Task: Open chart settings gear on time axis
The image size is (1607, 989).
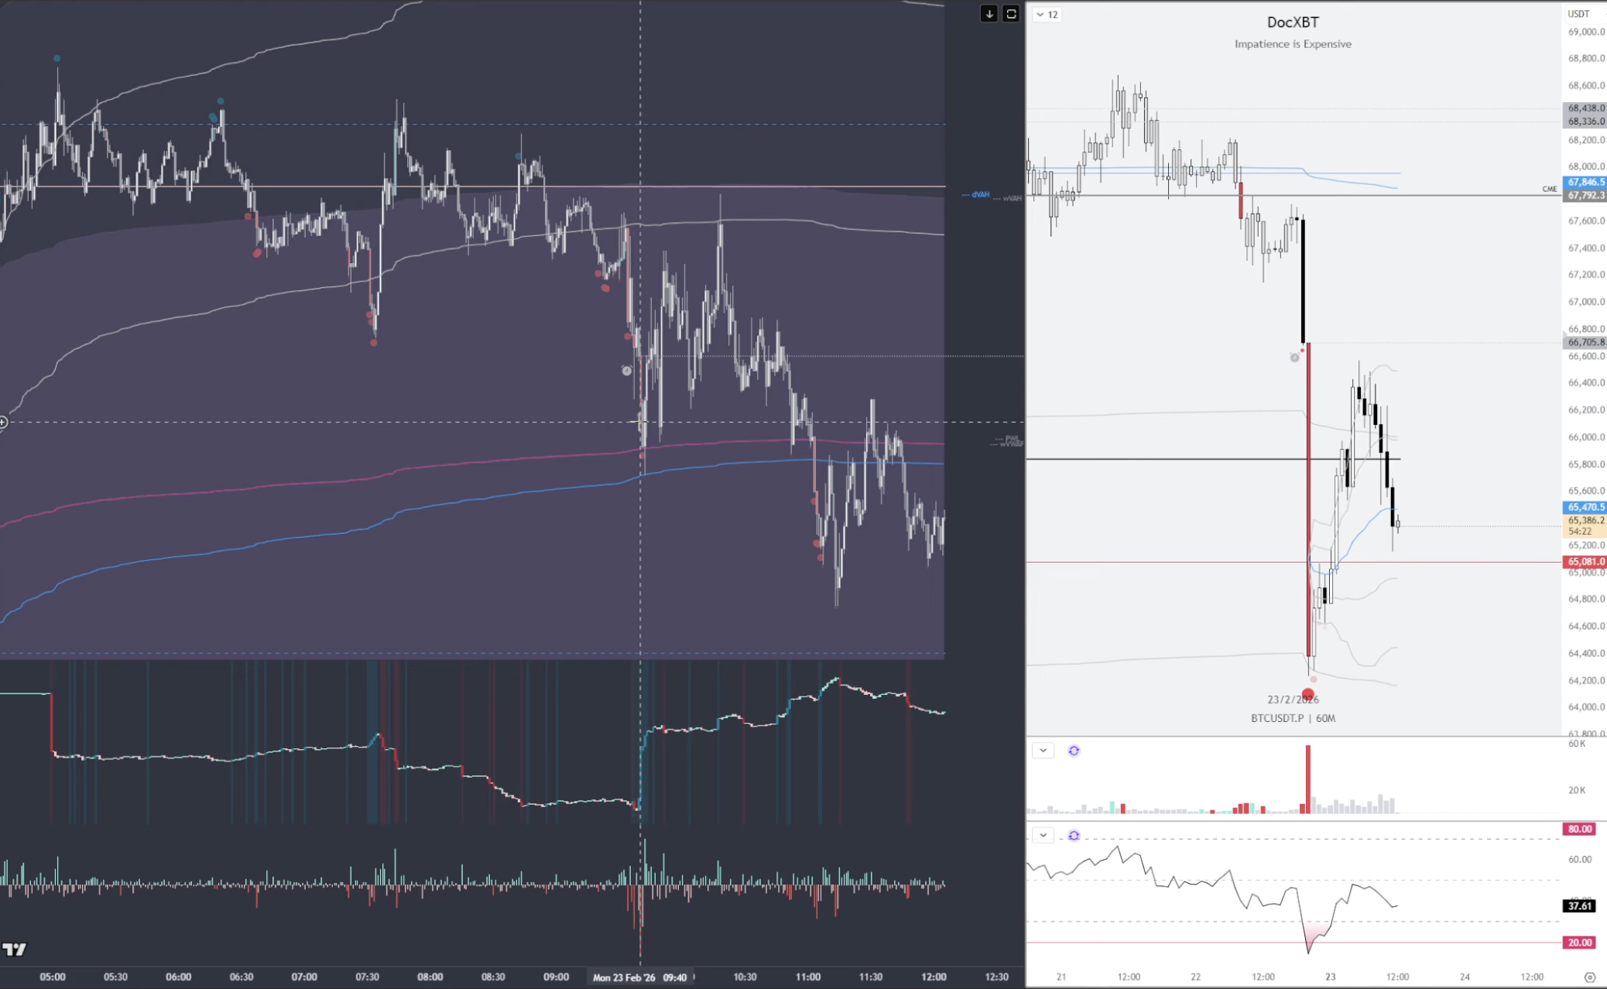Action: (x=1590, y=977)
